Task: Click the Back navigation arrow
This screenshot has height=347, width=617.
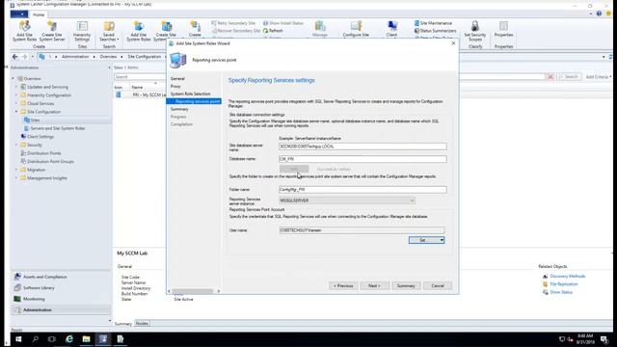Action: pos(15,57)
